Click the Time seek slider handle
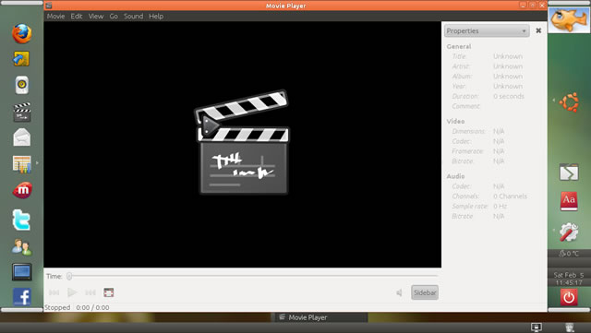This screenshot has width=591, height=333. 69,276
